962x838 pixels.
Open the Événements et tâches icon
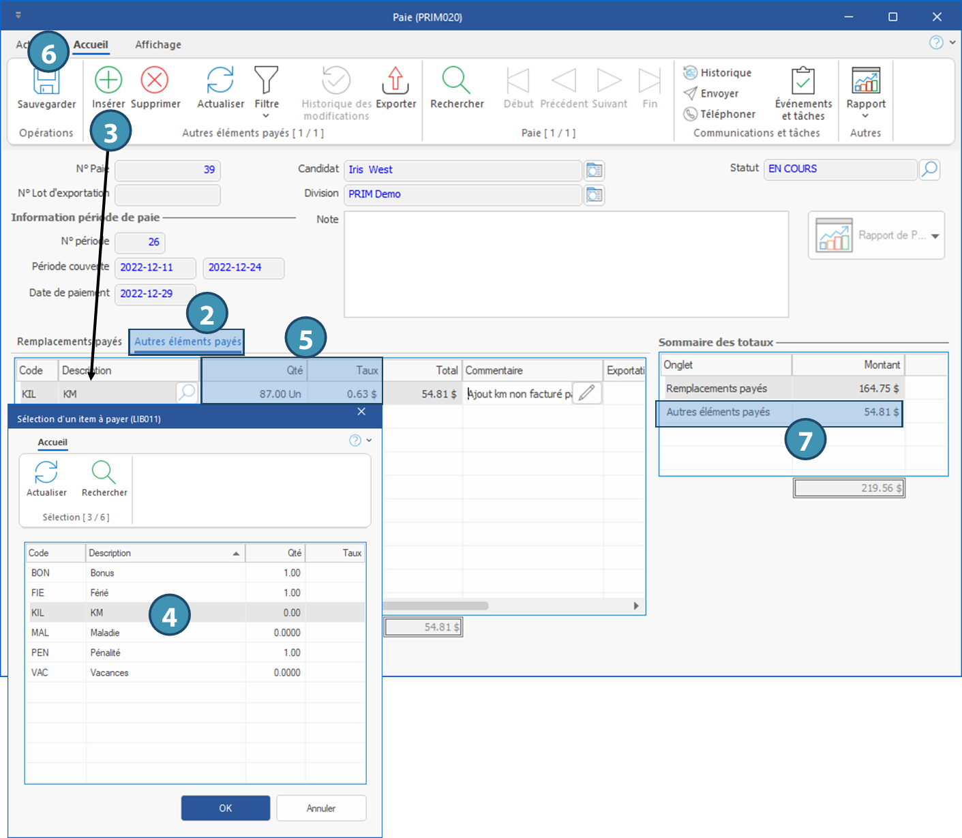click(802, 81)
